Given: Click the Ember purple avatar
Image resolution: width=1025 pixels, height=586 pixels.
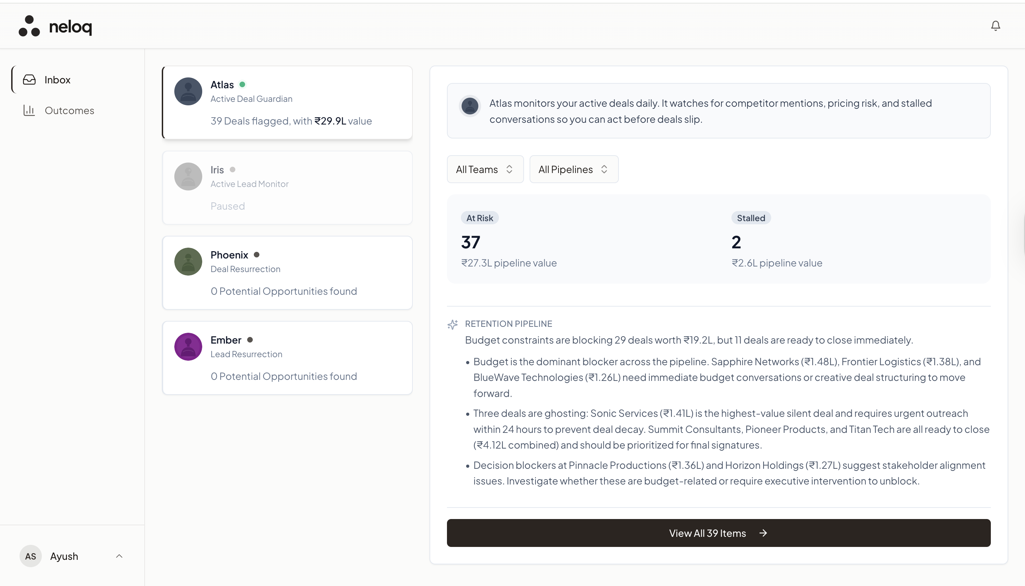Looking at the screenshot, I should (x=188, y=346).
